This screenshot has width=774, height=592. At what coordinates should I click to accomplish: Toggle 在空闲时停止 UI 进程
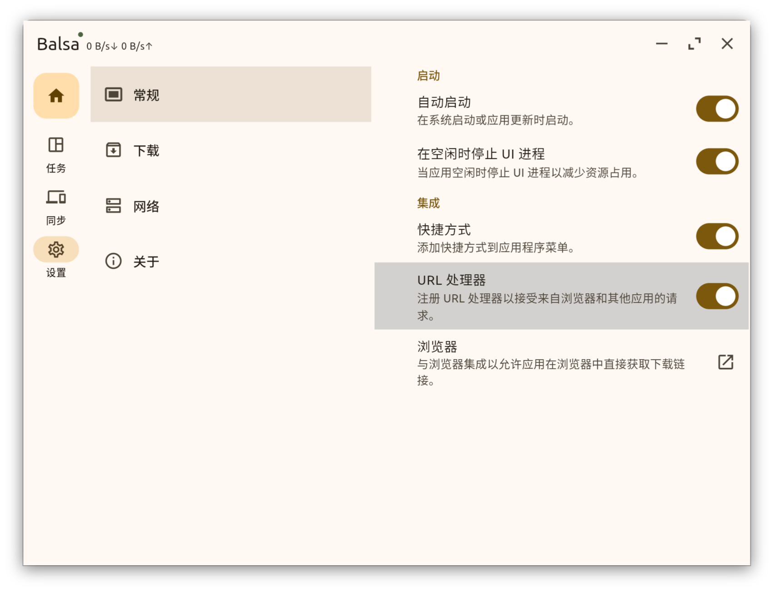point(717,161)
